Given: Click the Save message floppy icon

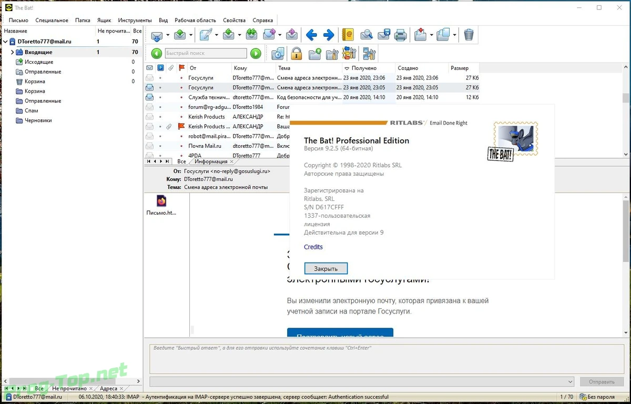Looking at the screenshot, I should [384, 35].
